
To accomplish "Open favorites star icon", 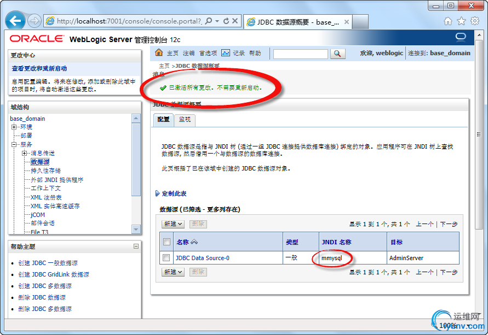I will click(461, 21).
